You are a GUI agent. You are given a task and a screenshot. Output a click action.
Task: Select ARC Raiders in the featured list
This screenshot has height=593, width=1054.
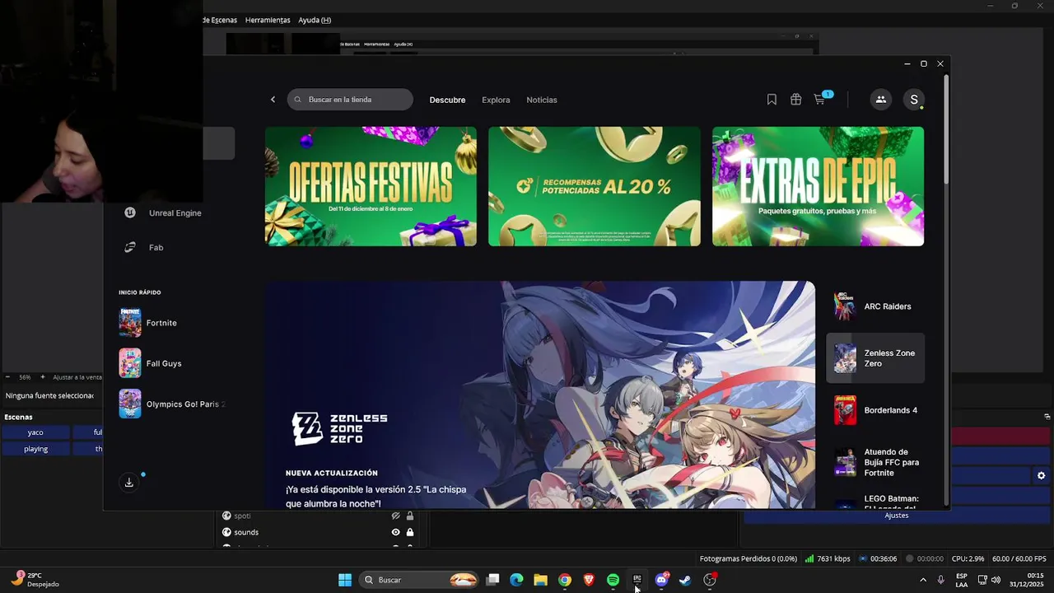(875, 306)
